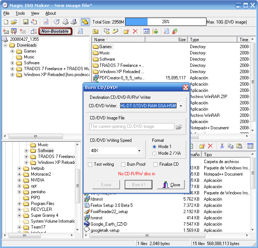
Task: Collapse the Downloads folder in image tree
Action: [x=5, y=45]
